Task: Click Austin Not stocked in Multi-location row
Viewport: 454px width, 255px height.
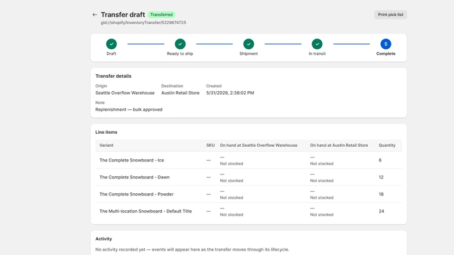Action: tap(322, 215)
